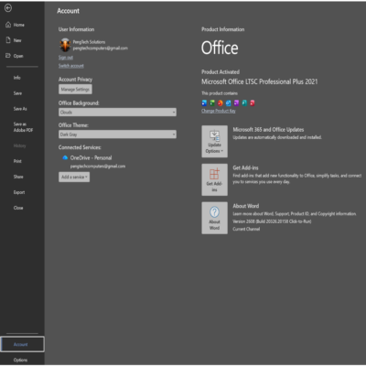Viewport: 366px width, 366px height.
Task: Click the Open folder icon
Action: [8, 56]
